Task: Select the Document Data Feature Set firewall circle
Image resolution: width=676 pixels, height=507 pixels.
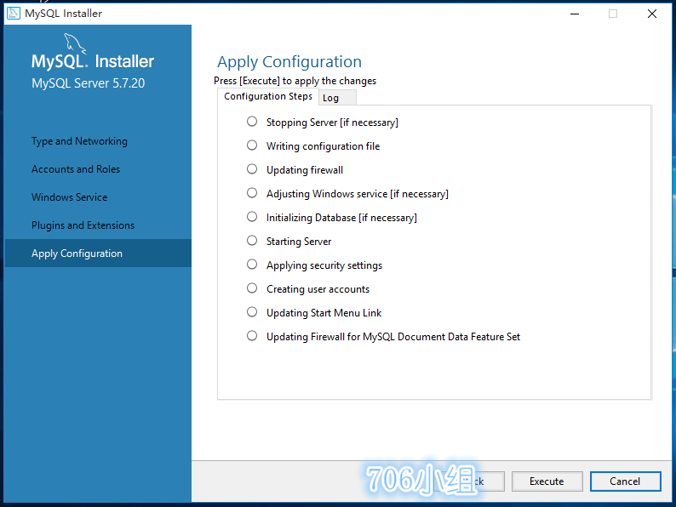Action: [x=252, y=335]
